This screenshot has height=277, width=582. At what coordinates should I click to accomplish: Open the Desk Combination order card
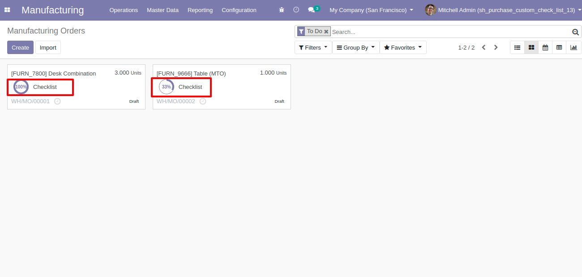coord(76,87)
